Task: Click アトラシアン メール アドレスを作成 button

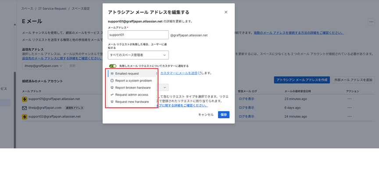Action: click(x=302, y=80)
